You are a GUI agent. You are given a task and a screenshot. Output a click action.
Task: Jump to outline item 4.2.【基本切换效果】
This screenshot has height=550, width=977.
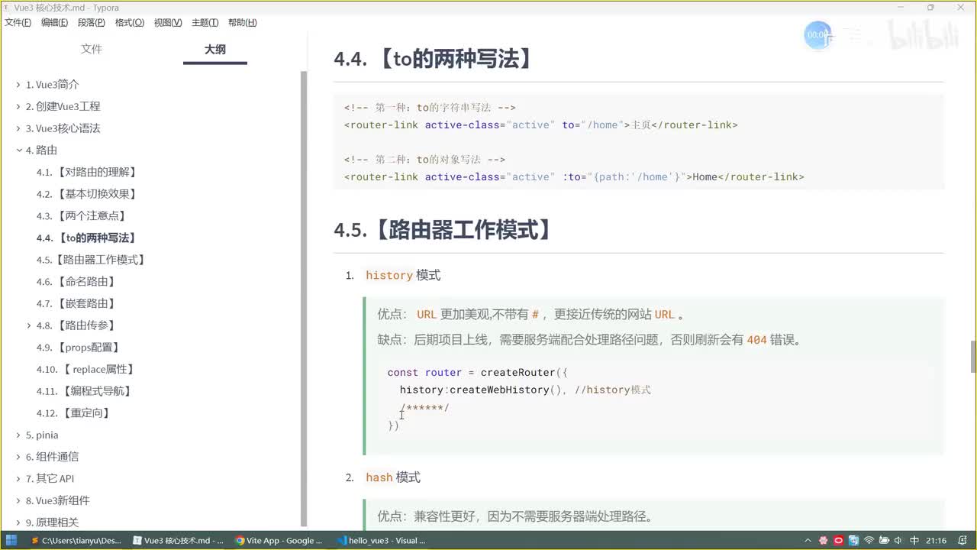89,194
